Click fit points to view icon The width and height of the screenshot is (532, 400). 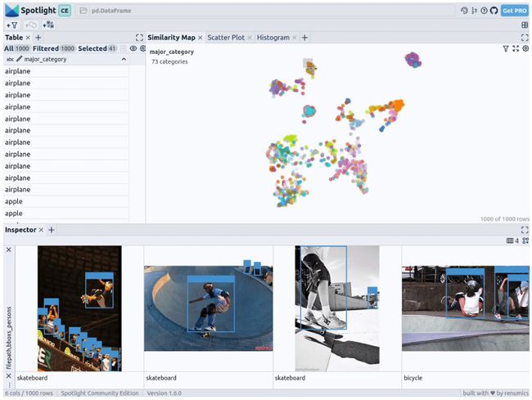tap(516, 49)
